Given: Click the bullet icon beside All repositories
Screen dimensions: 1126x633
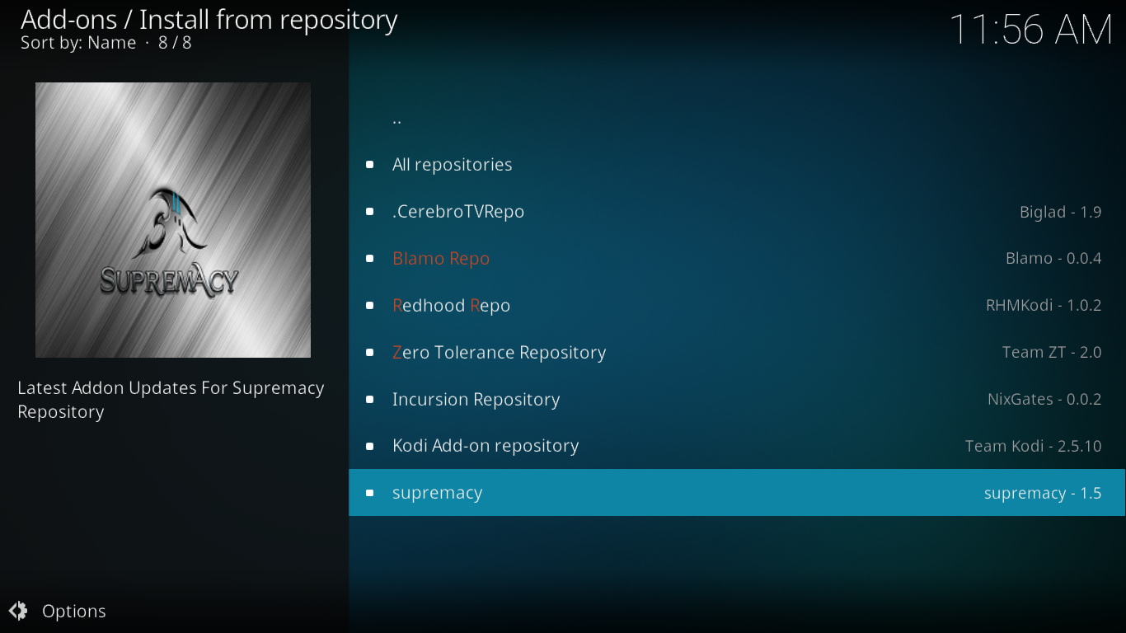Looking at the screenshot, I should click(x=370, y=165).
